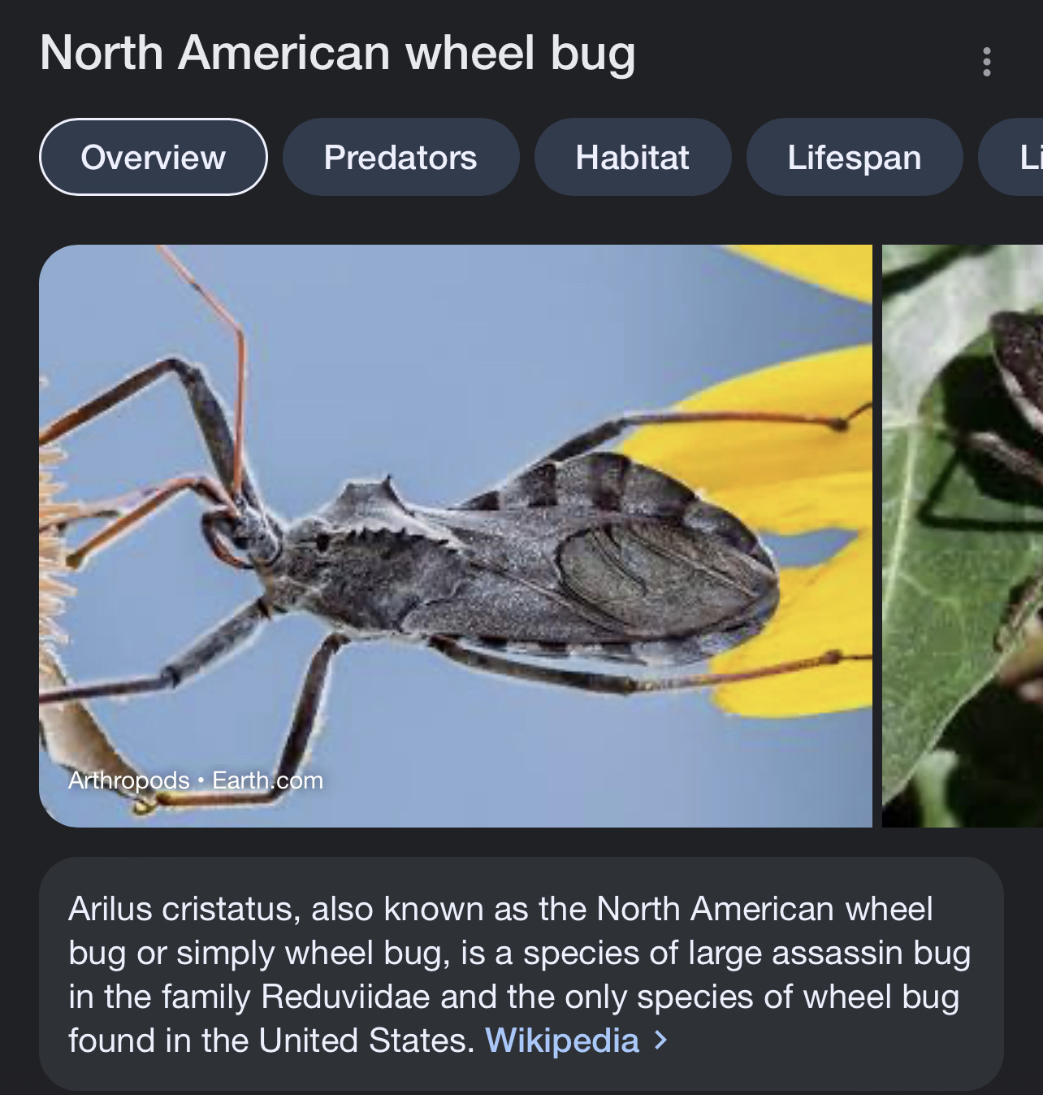Click the North American wheel bug heading
This screenshot has width=1043, height=1095.
(x=338, y=54)
